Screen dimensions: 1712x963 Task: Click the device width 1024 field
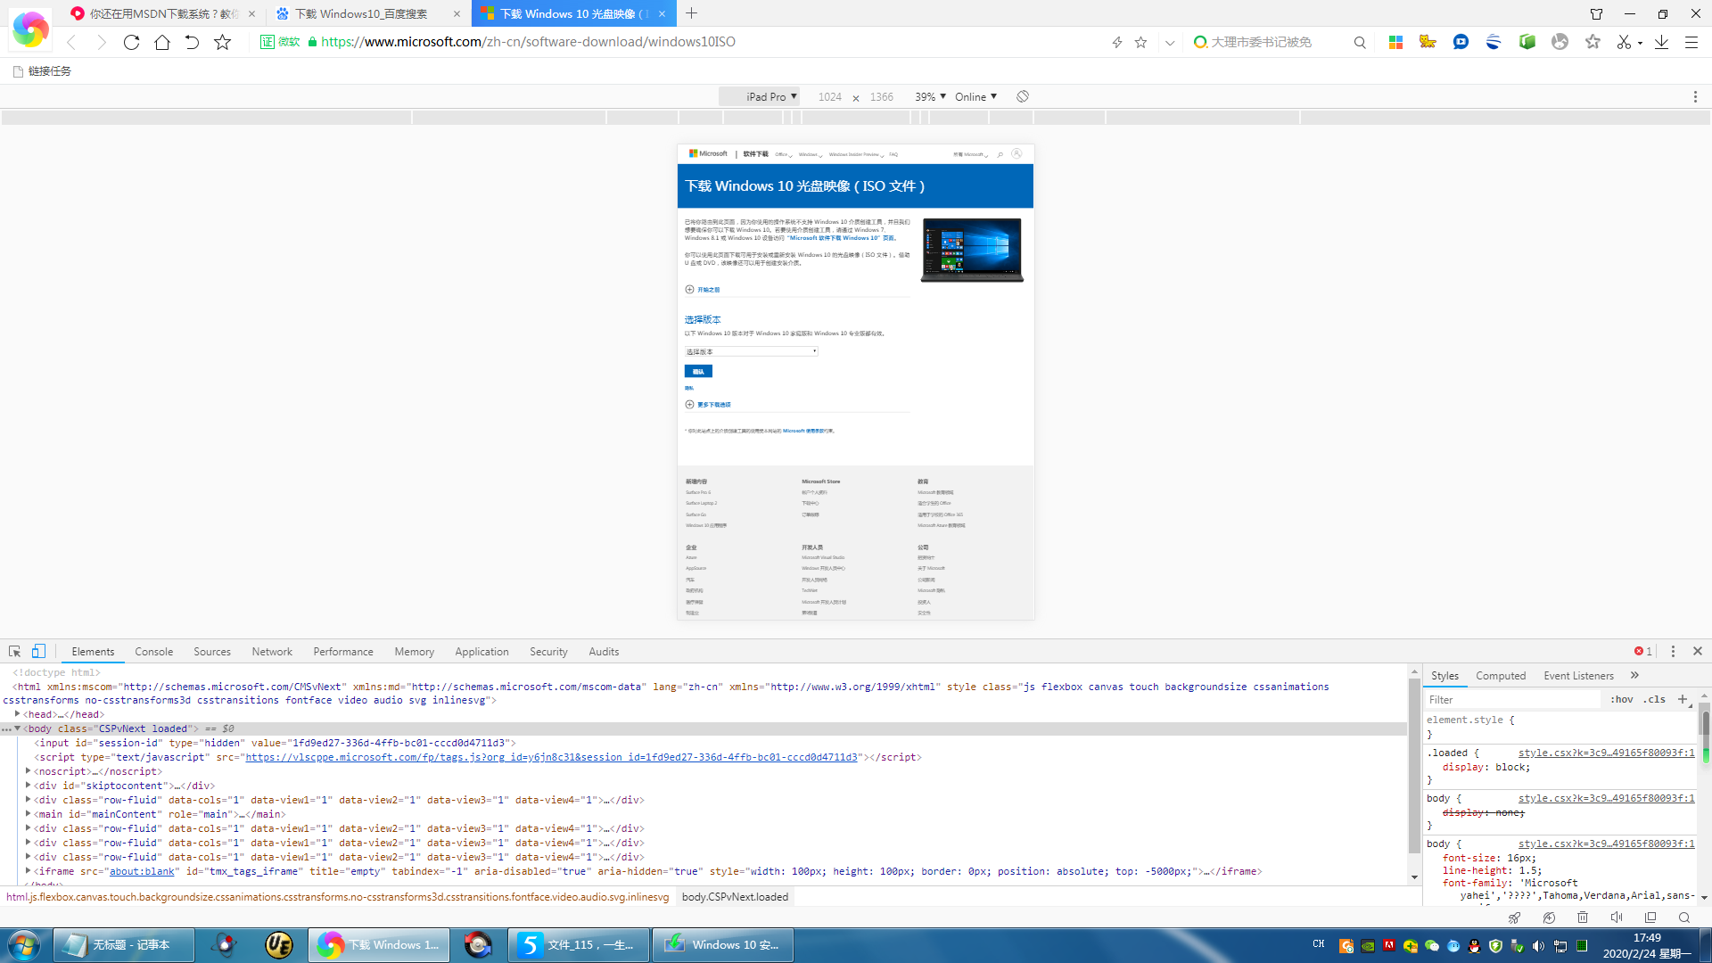pyautogui.click(x=829, y=96)
